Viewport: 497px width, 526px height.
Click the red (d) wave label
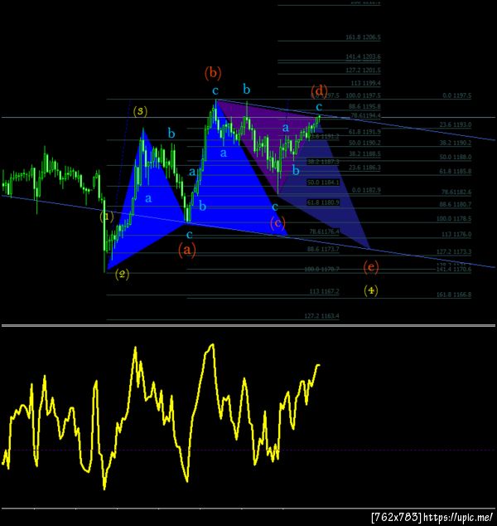319,90
